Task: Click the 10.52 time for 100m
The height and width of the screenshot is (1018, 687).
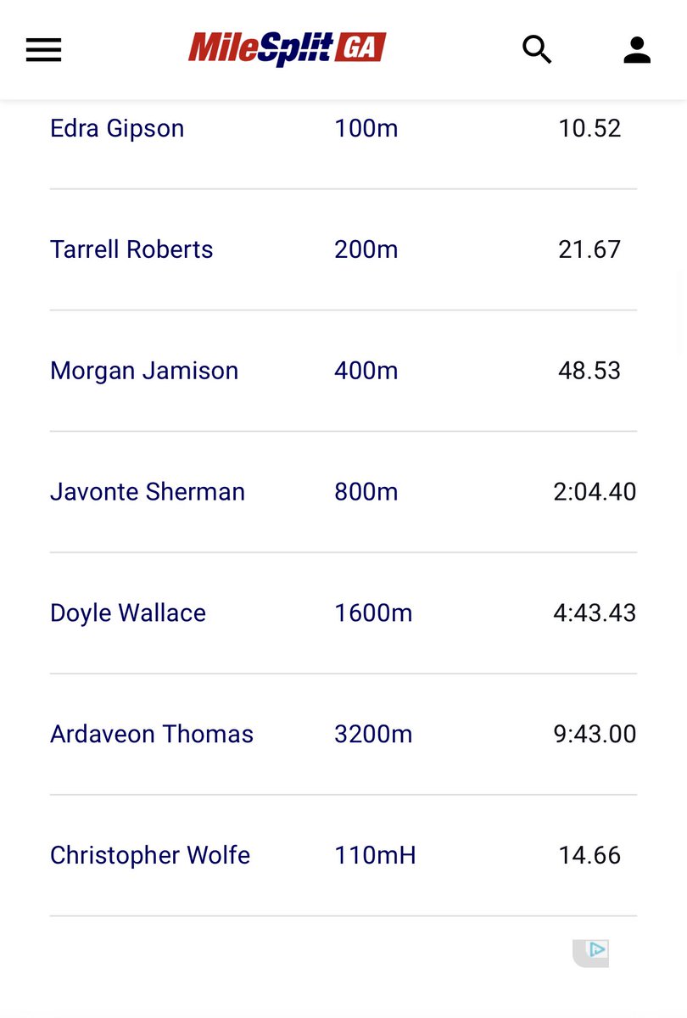Action: (x=589, y=128)
